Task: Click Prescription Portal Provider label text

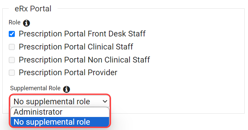Action: coord(68,73)
